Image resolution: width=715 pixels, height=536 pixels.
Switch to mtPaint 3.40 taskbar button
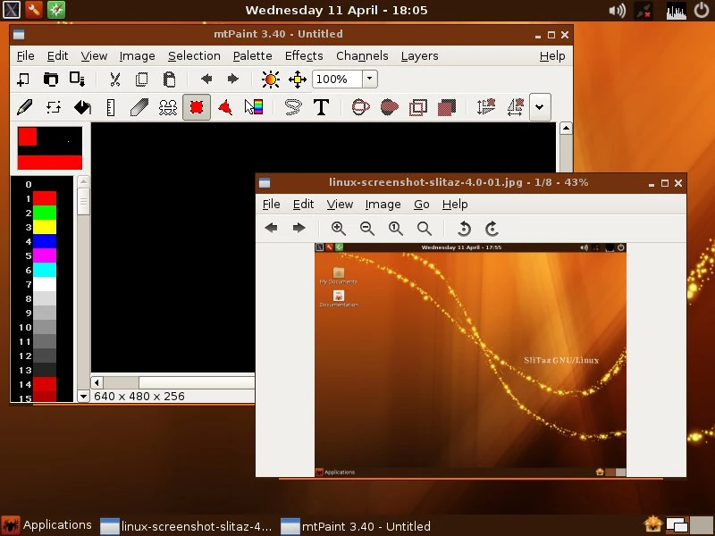[x=356, y=526]
